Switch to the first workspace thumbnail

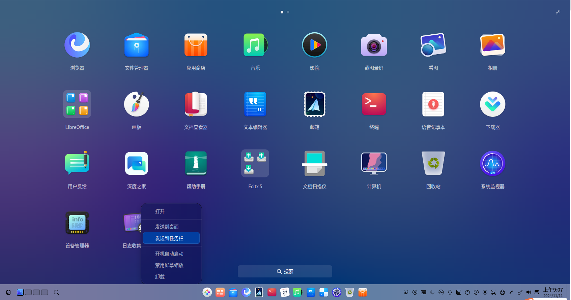click(20, 292)
